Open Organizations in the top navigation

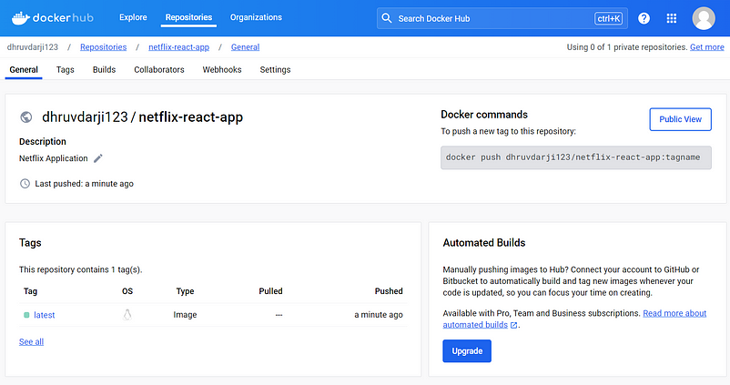tap(256, 17)
